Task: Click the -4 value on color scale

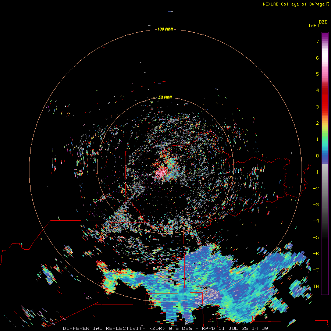Action: (316, 221)
